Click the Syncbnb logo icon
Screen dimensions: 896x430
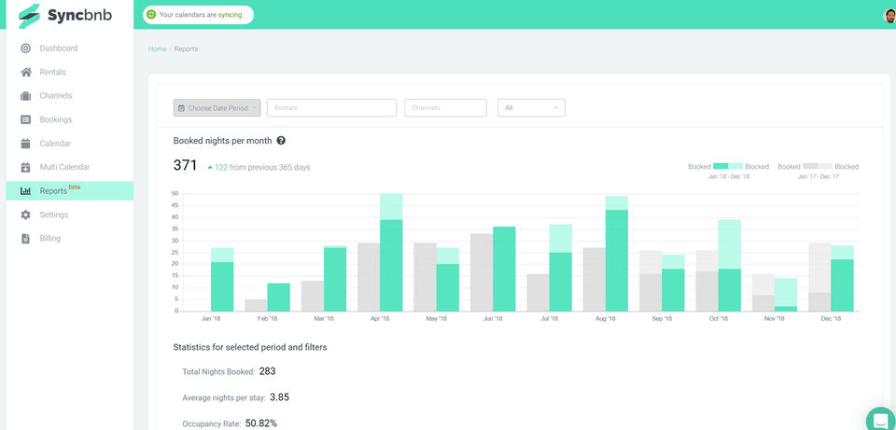click(x=29, y=16)
